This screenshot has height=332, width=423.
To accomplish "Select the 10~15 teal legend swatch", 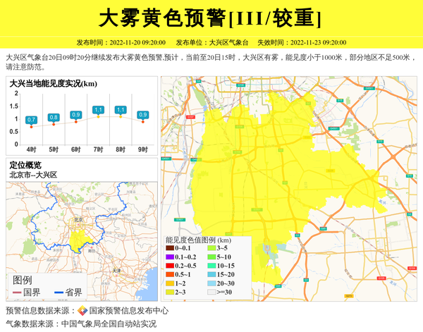I will [210, 266].
